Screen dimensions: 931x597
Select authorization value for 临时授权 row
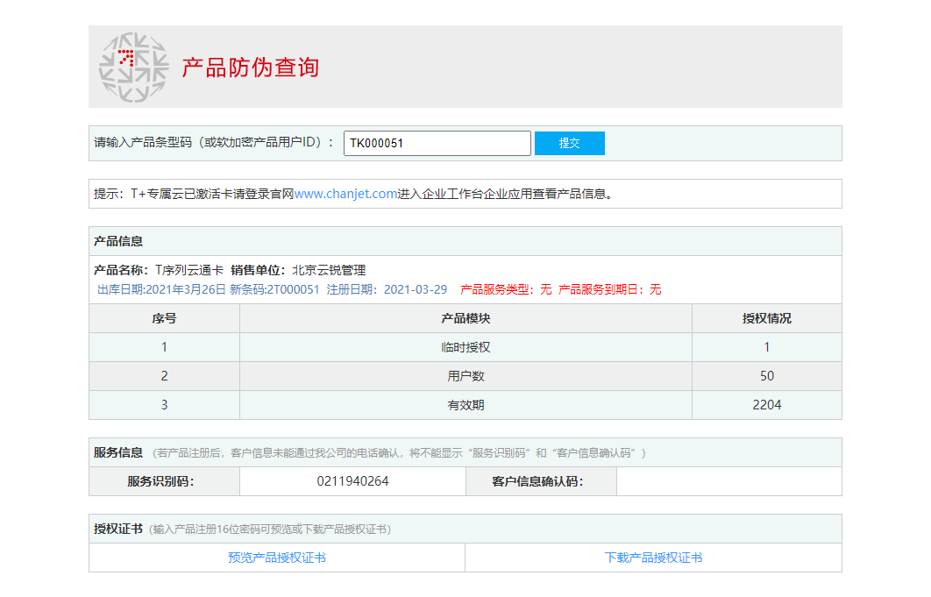(767, 347)
